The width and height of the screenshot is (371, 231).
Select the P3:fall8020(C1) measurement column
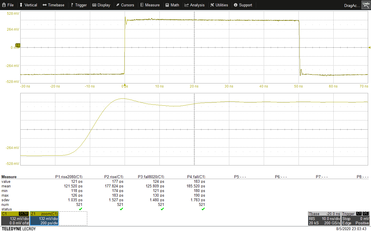[x=151, y=177]
